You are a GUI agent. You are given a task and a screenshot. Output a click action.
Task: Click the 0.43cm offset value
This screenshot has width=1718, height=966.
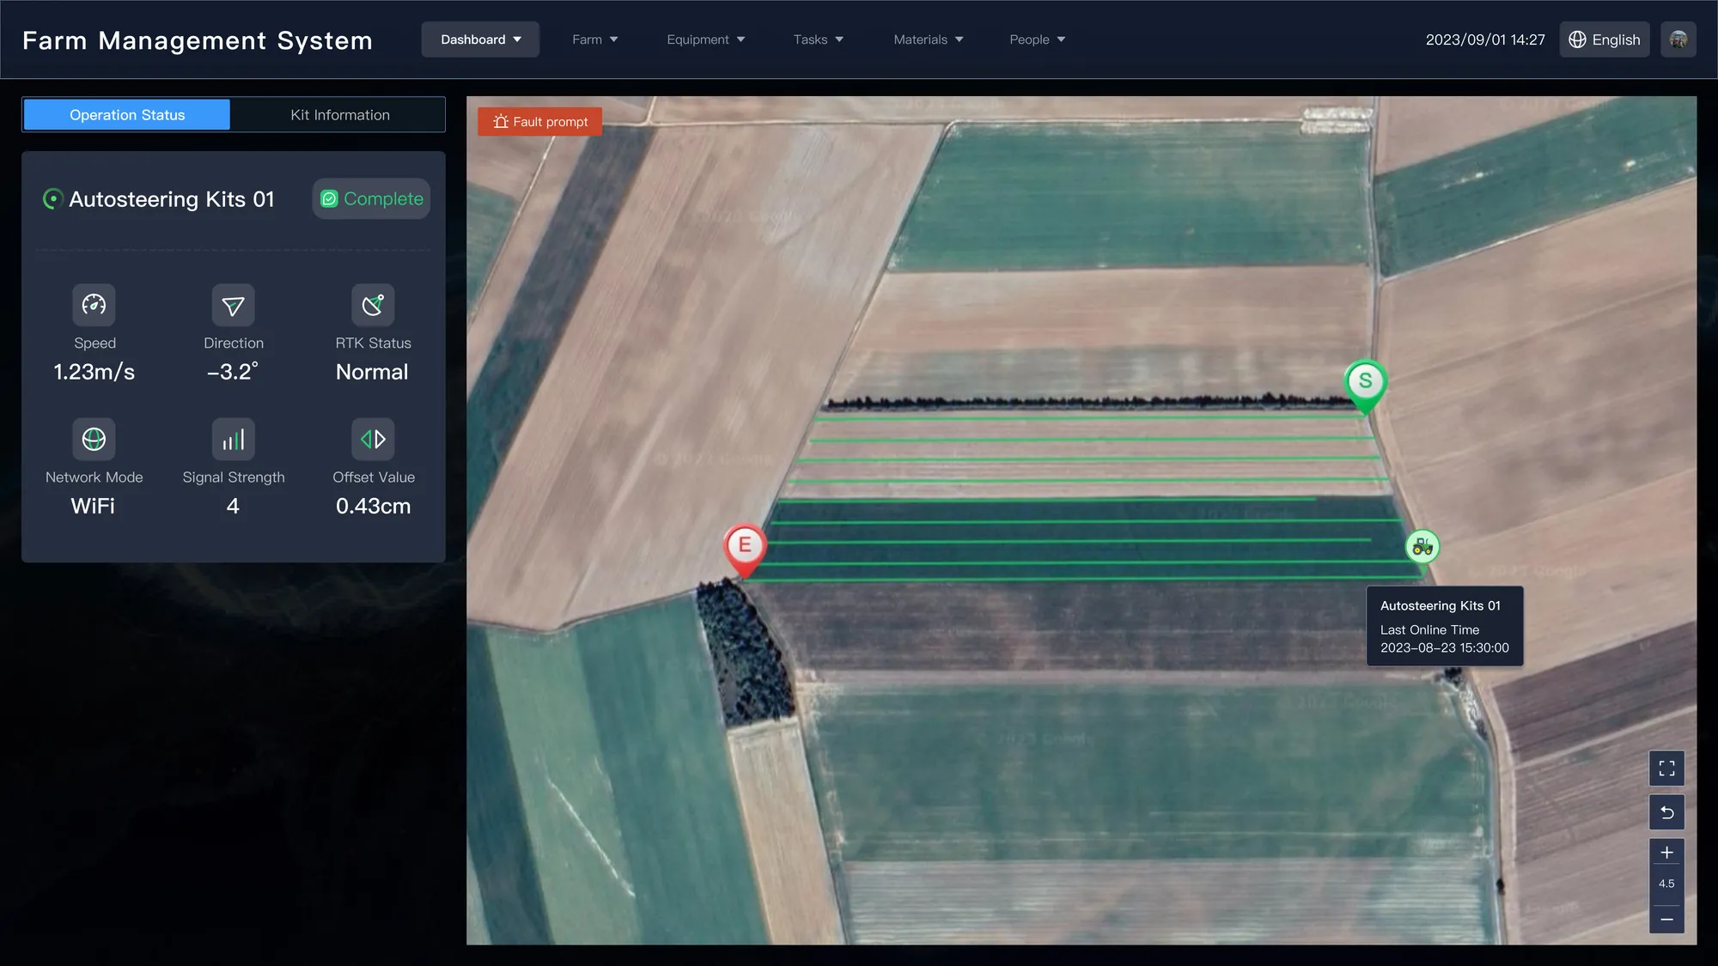coord(373,506)
